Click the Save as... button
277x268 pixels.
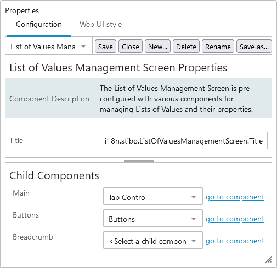click(x=254, y=47)
